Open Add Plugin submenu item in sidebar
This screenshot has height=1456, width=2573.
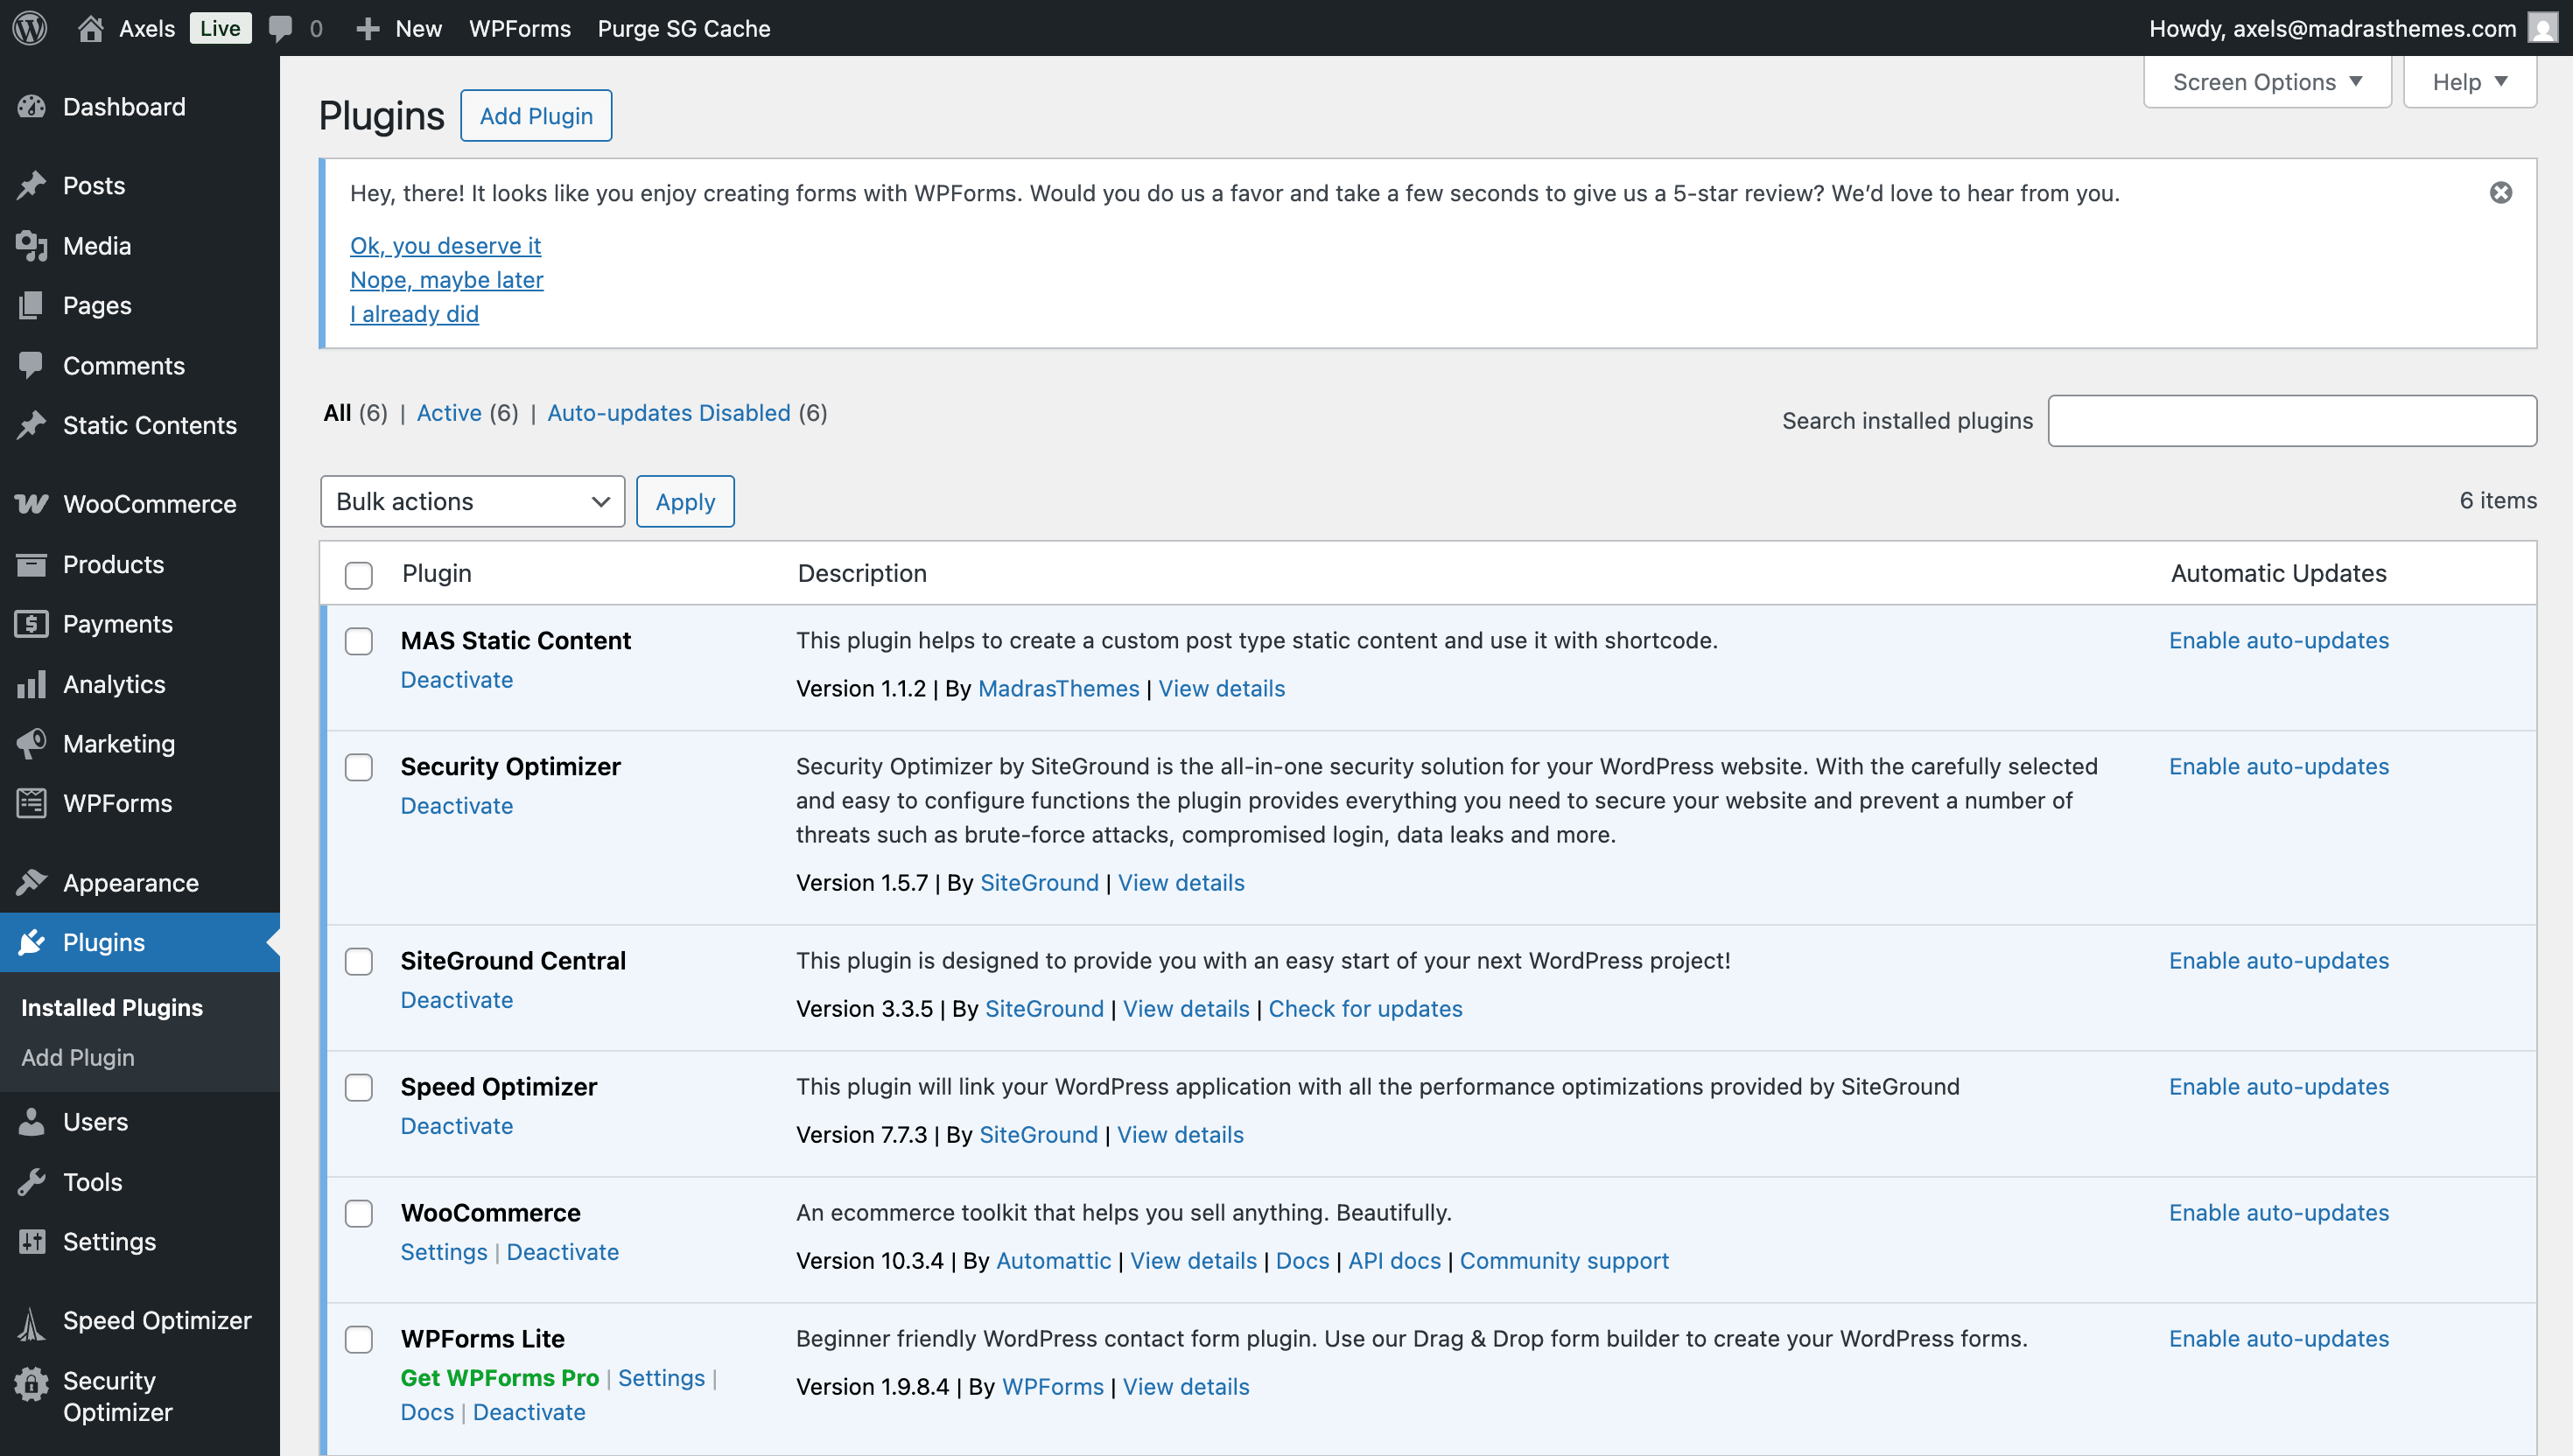(78, 1057)
